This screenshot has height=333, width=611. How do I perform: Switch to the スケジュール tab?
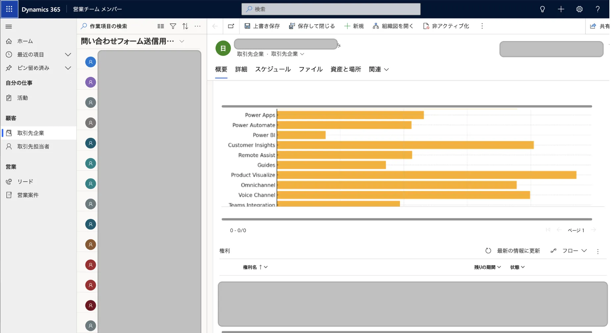[273, 69]
